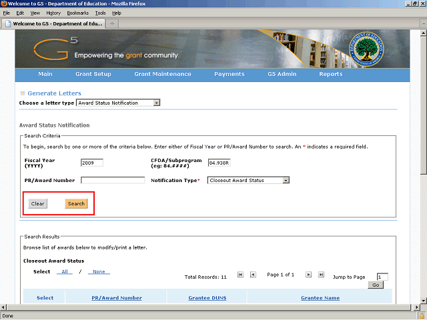Click the Fiscal Year input field
This screenshot has height=320, width=427.
(x=92, y=163)
